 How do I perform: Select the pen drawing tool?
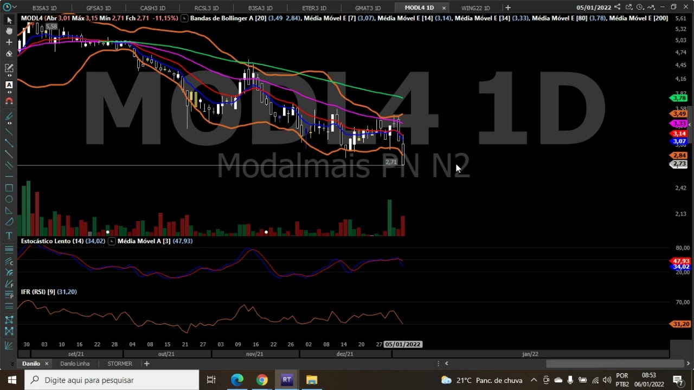click(x=9, y=116)
